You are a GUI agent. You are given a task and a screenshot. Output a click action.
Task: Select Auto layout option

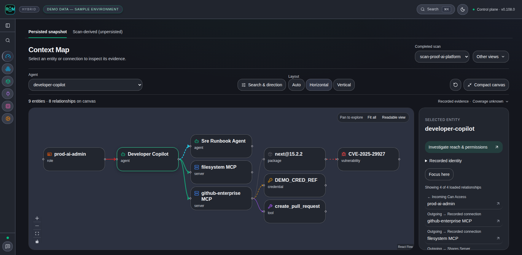click(x=296, y=85)
